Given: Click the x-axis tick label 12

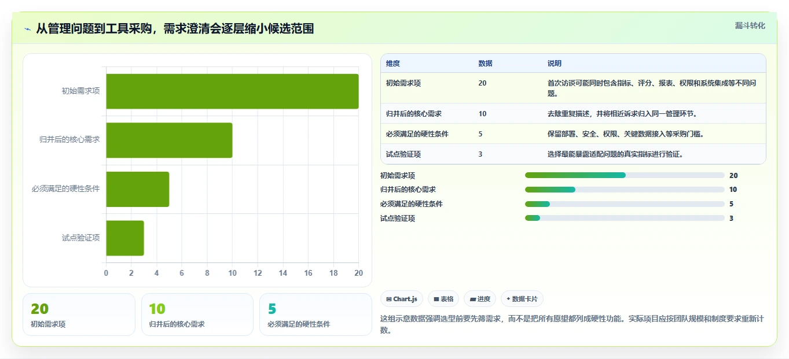Looking at the screenshot, I should 258,273.
